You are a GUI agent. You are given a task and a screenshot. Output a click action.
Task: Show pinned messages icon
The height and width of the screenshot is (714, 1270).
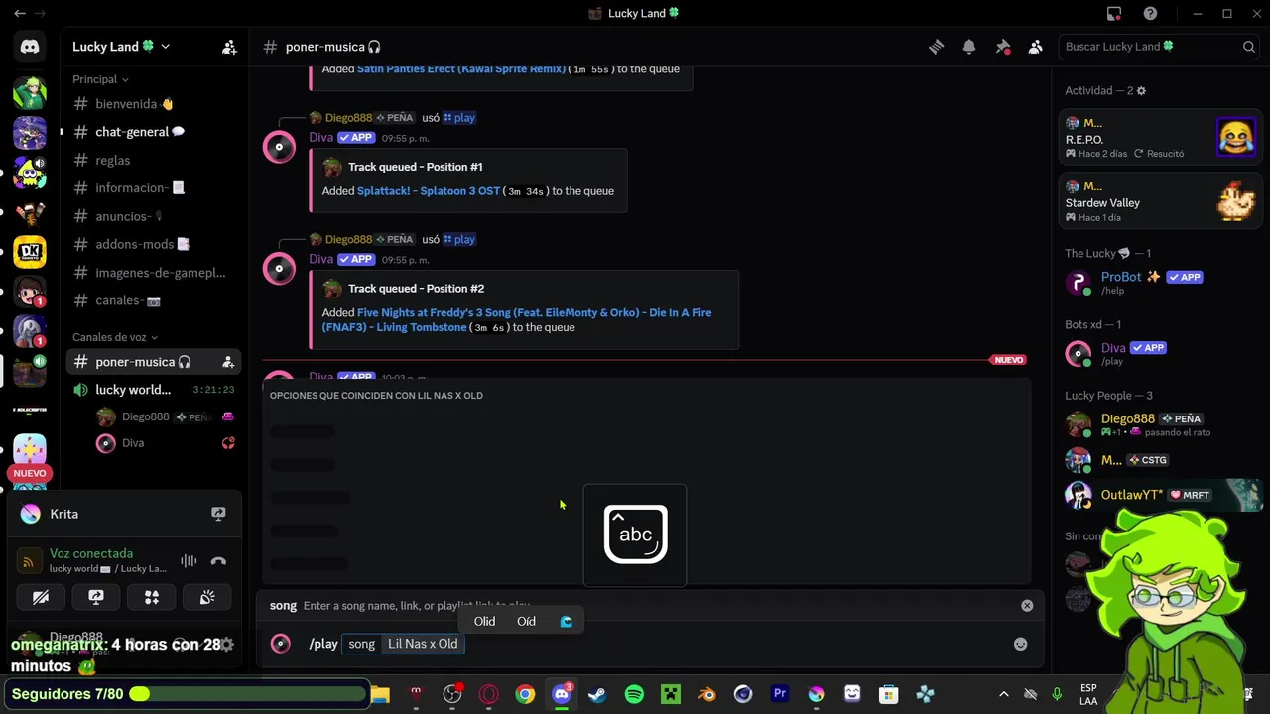pyautogui.click(x=1003, y=47)
